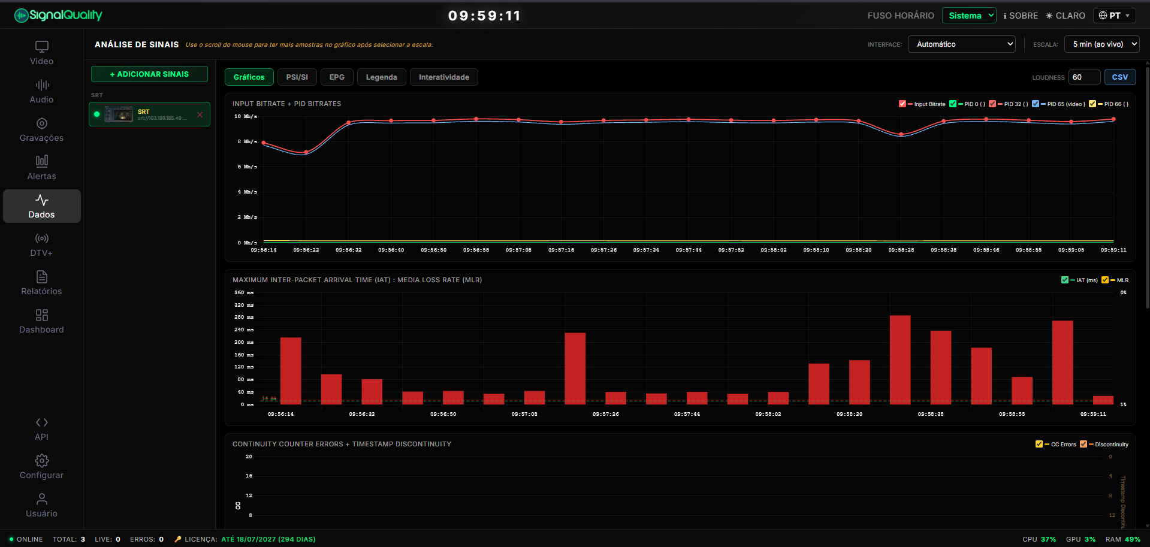
Task: Click the SignalQuality logo
Action: [58, 15]
